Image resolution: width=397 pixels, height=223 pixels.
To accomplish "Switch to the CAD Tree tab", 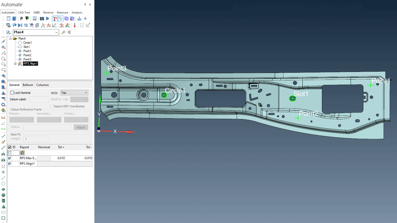I will [24, 13].
